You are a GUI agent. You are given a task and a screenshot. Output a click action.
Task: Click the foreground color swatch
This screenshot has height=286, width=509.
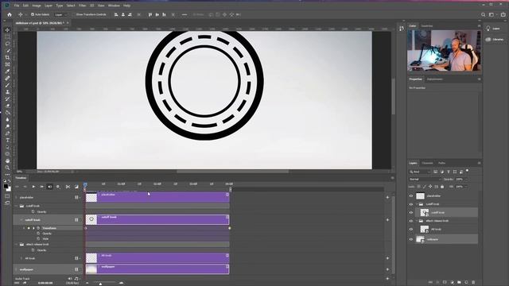(6, 187)
